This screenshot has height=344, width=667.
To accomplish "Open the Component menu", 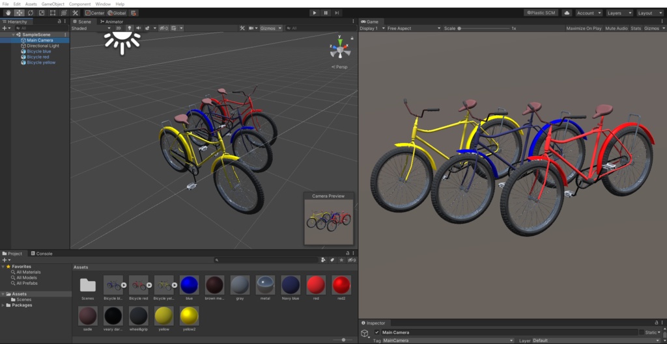I will (x=79, y=4).
